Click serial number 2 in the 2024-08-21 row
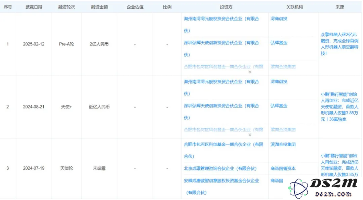The width and height of the screenshot is (363, 200). pos(8,107)
